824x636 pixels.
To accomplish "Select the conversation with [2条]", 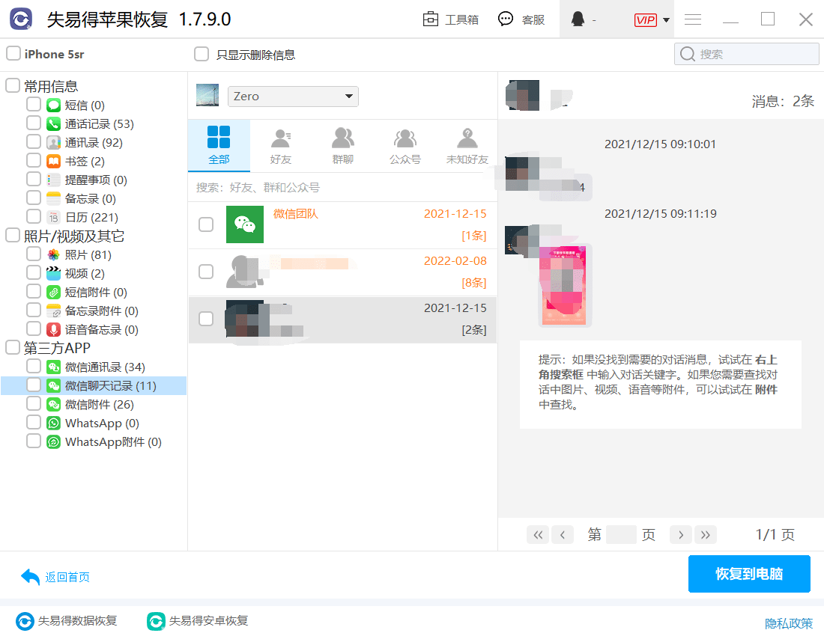I will (x=342, y=319).
